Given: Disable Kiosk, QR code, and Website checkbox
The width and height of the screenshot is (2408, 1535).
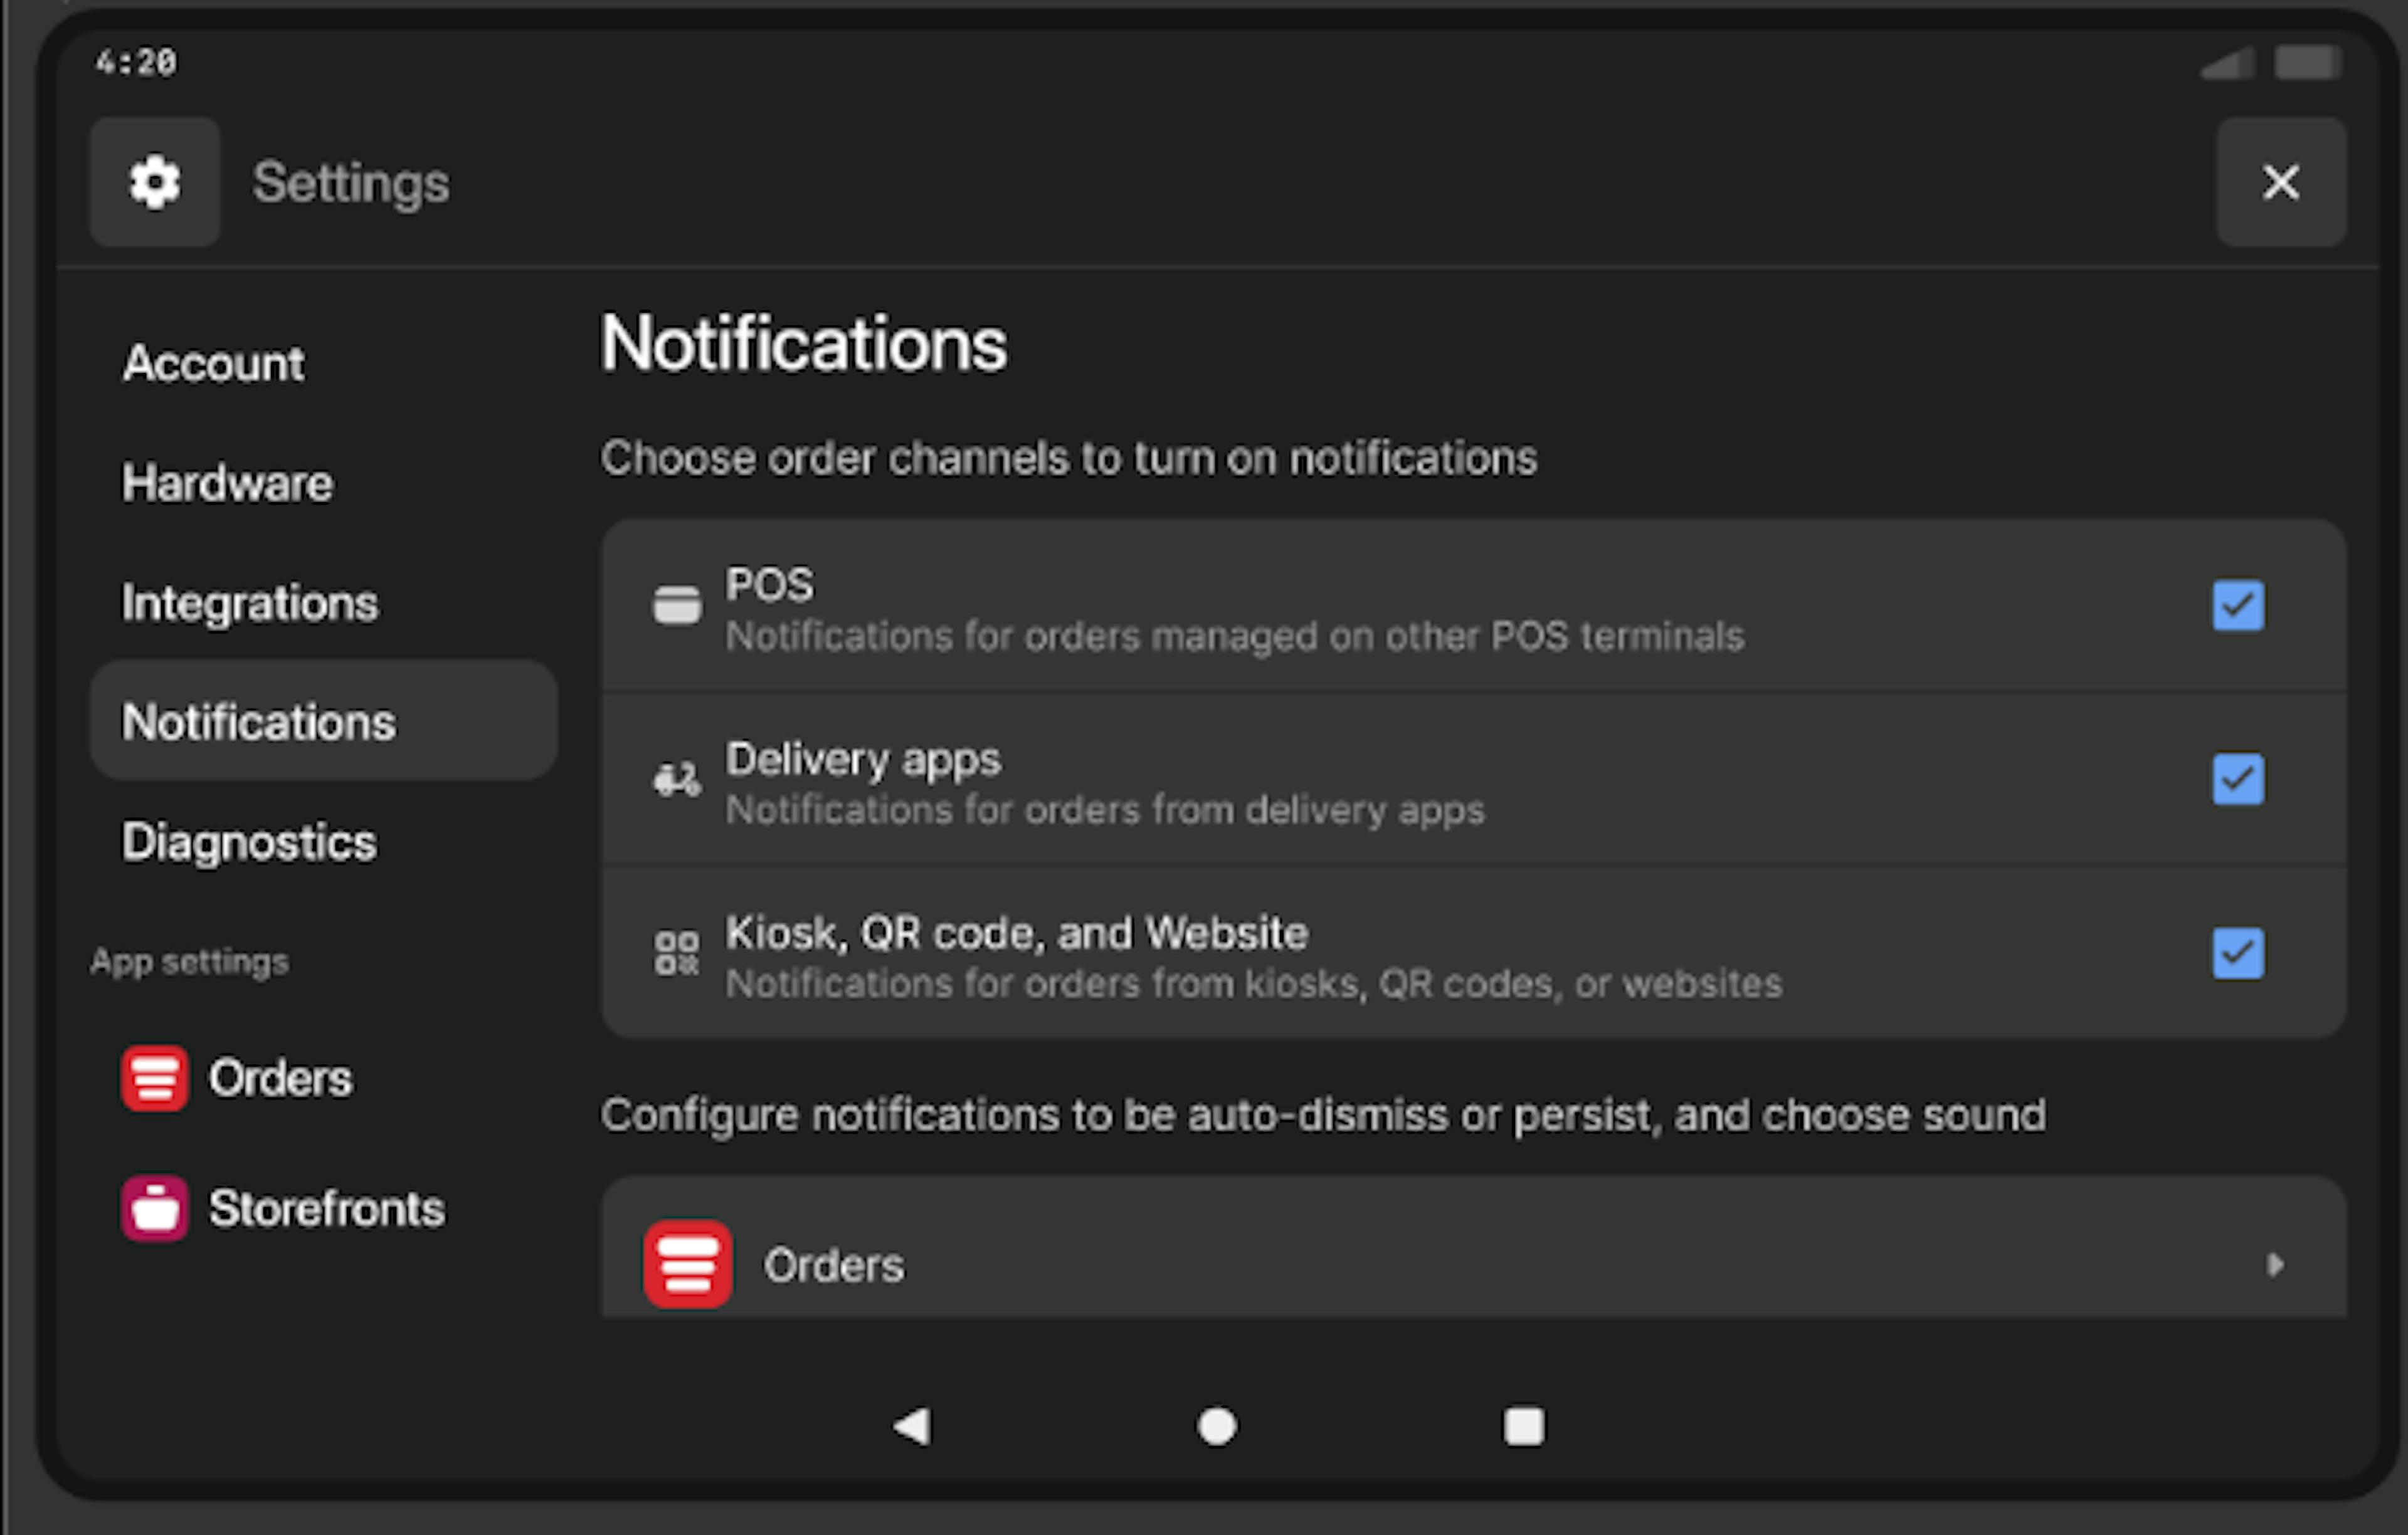Looking at the screenshot, I should point(2238,953).
